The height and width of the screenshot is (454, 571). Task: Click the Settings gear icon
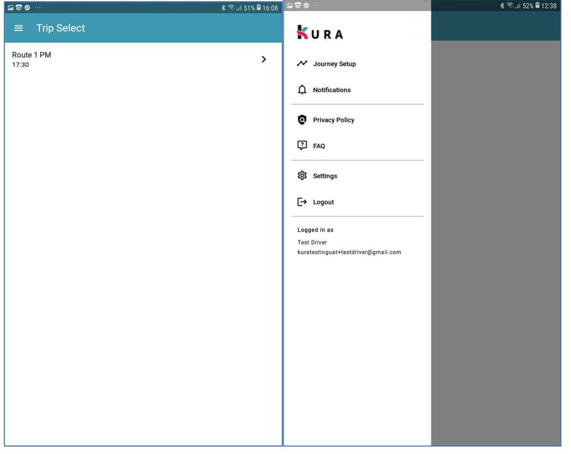(x=302, y=176)
